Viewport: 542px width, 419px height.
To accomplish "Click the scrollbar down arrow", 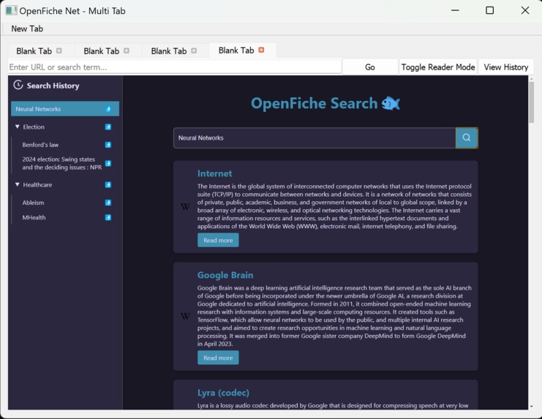I will [531, 407].
